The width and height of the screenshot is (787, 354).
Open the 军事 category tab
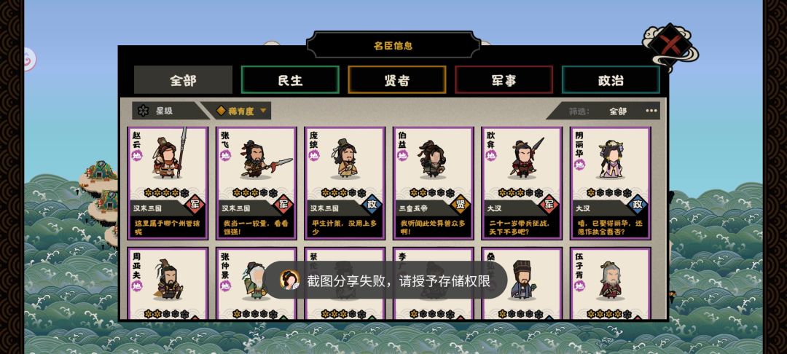coord(504,79)
